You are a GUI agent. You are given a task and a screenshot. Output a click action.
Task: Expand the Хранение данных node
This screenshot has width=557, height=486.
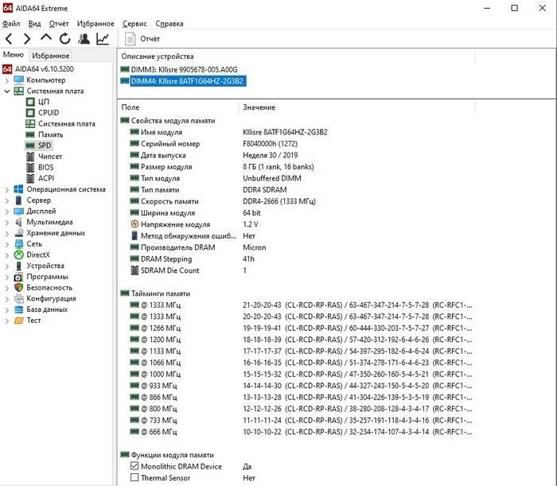point(6,234)
